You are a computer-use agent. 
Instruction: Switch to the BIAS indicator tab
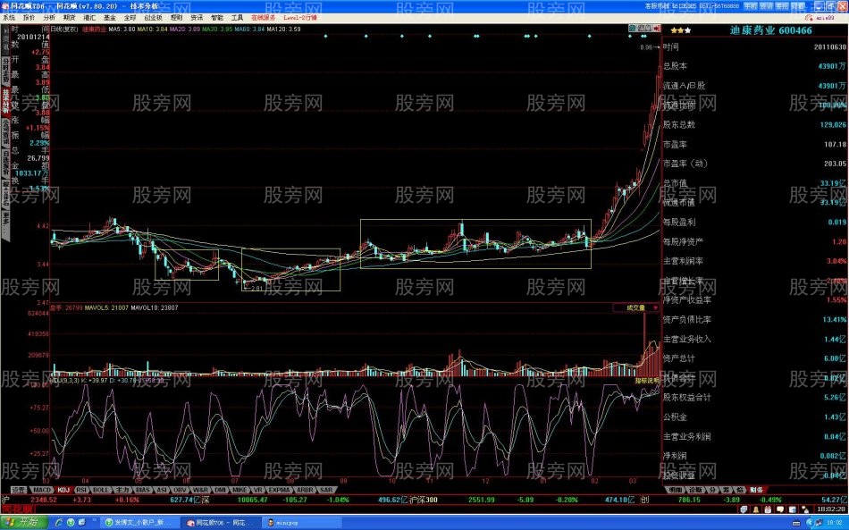click(x=143, y=490)
